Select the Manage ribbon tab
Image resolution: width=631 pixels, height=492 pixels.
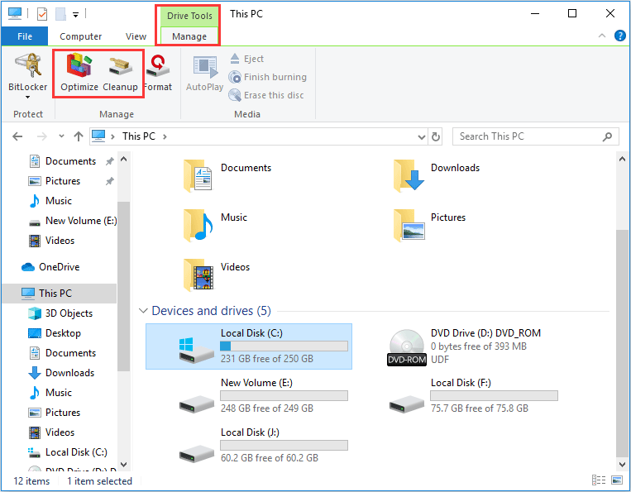(x=189, y=36)
